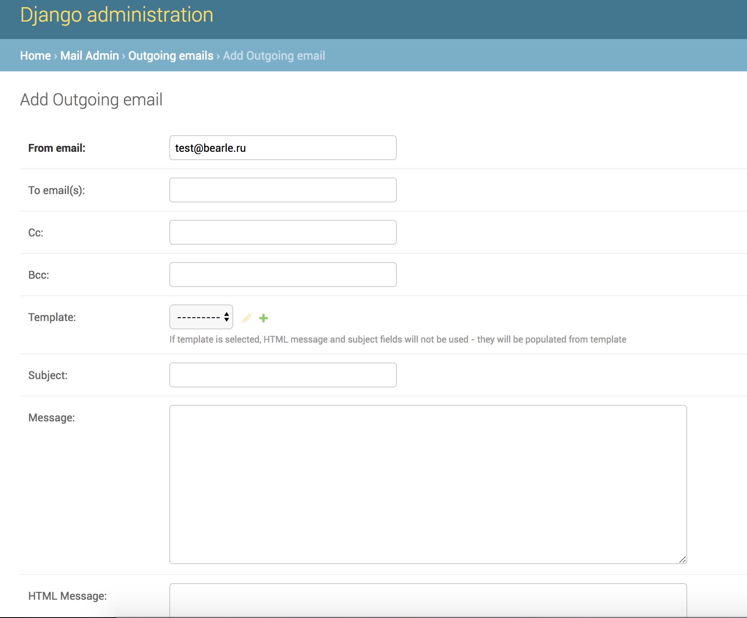The width and height of the screenshot is (747, 618).
Task: Click 'Add Outgoing email' breadcrumb text
Action: coord(274,56)
